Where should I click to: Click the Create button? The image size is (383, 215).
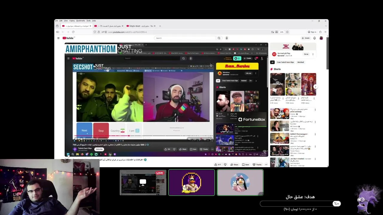tap(306, 38)
